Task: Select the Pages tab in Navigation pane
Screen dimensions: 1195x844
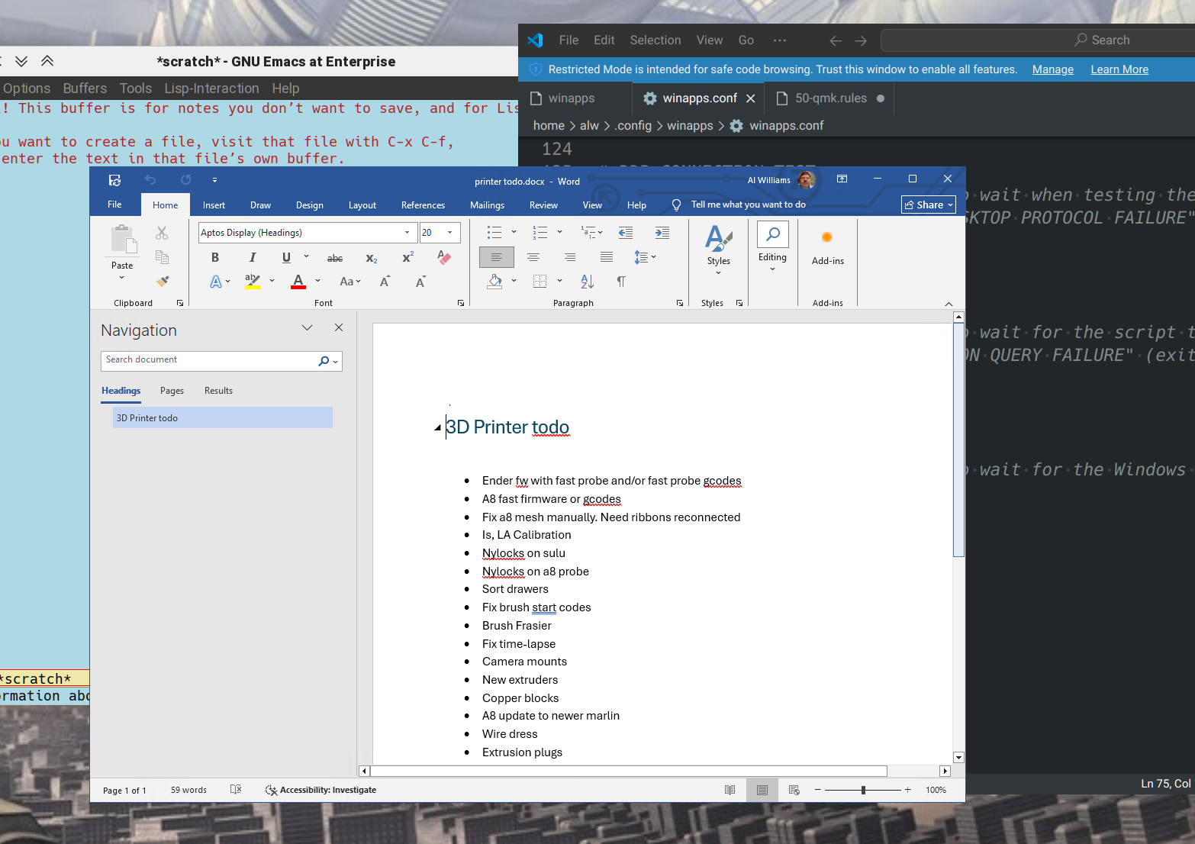Action: [172, 391]
